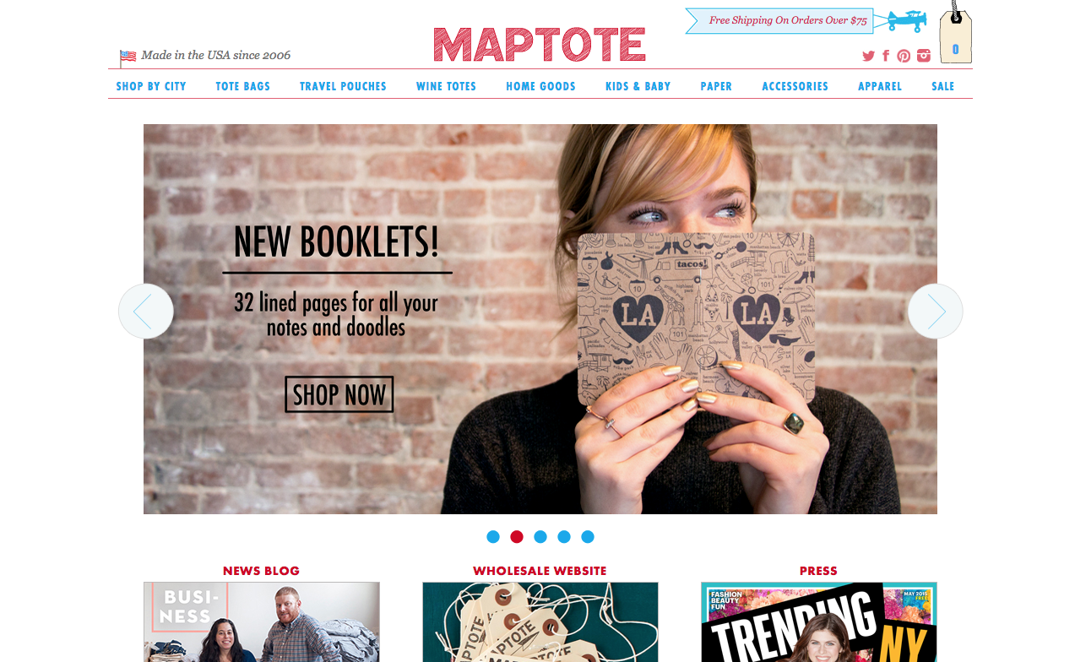Open the Home Goods menu
This screenshot has width=1075, height=662.
click(540, 86)
